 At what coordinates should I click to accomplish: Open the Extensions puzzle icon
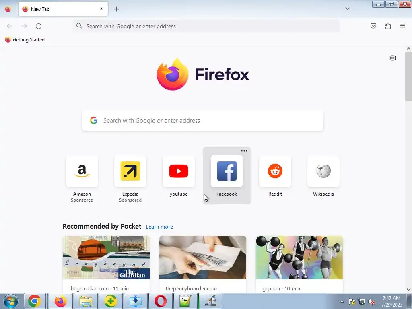pos(388,26)
